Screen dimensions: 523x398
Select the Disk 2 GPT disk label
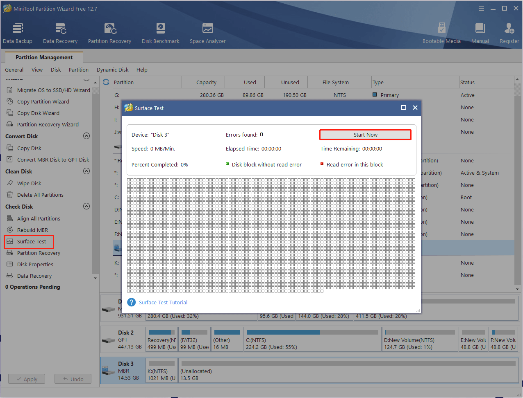pyautogui.click(x=123, y=339)
